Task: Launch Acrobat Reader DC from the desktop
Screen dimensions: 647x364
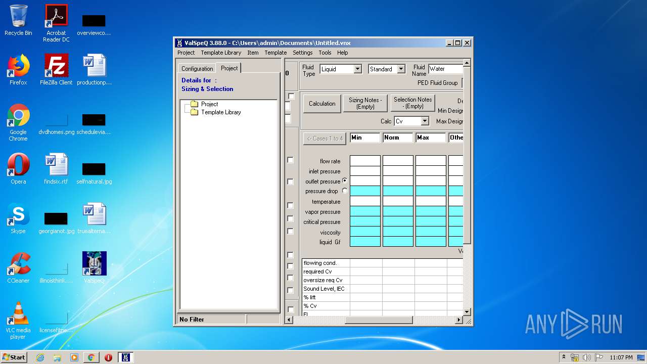Action: point(56,23)
